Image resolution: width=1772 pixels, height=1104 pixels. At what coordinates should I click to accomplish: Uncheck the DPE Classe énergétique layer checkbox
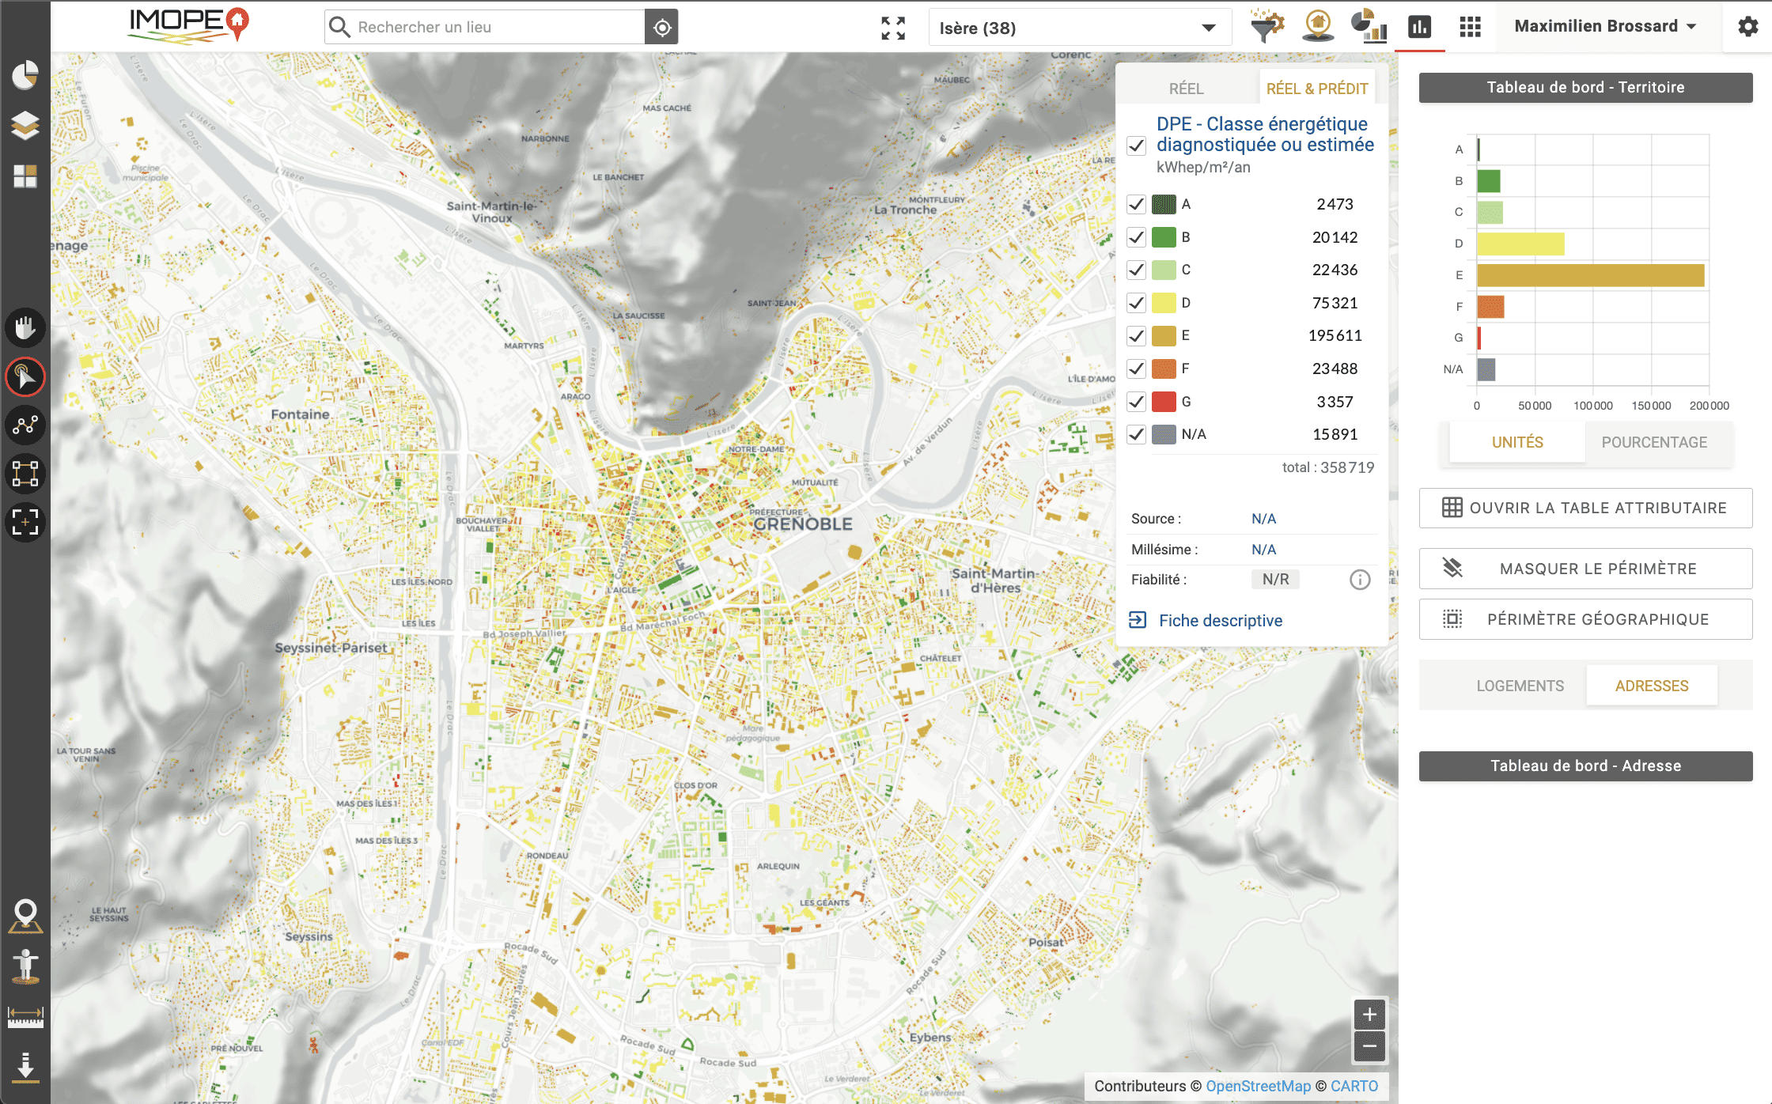tap(1136, 146)
